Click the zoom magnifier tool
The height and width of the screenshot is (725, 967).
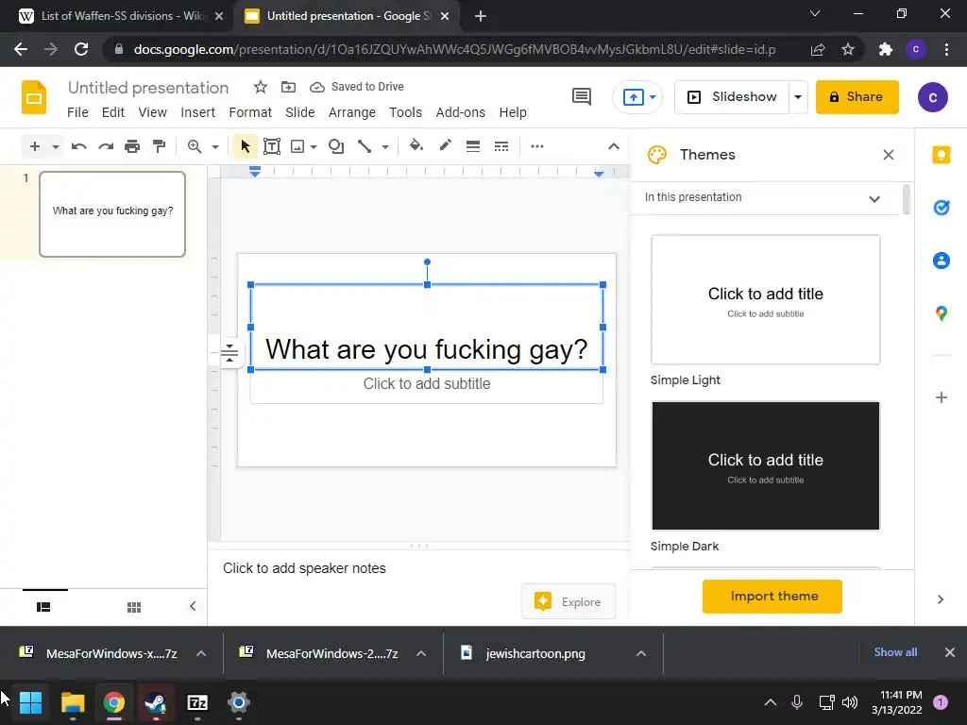coord(195,146)
